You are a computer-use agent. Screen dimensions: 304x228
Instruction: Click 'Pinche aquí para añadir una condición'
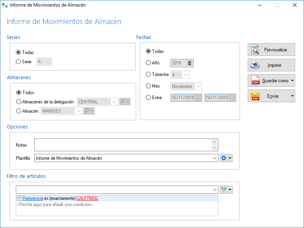click(55, 204)
